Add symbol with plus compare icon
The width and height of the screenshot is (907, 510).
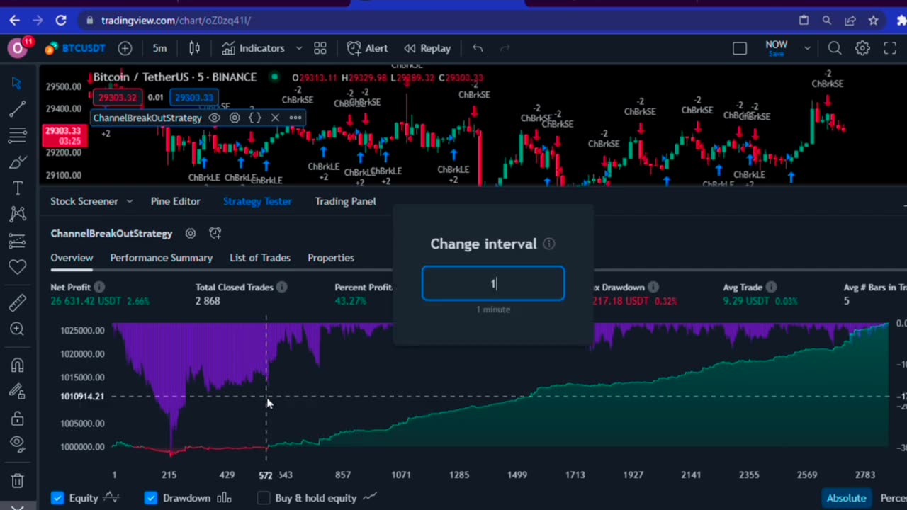click(125, 48)
